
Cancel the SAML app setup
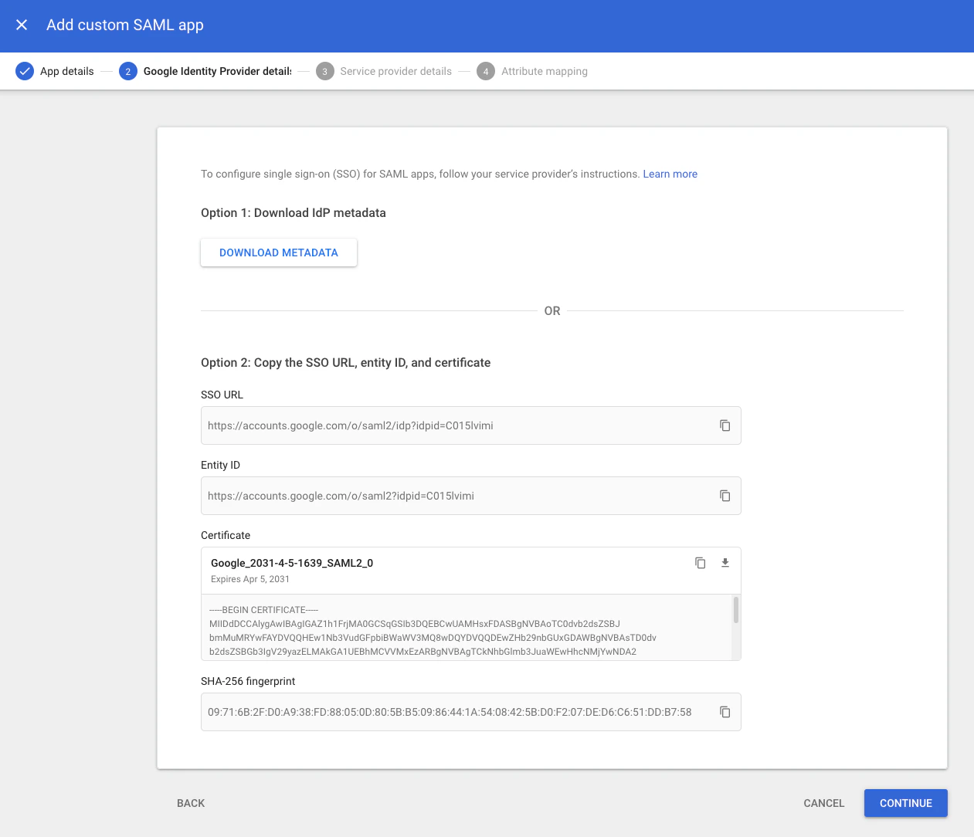pos(823,803)
